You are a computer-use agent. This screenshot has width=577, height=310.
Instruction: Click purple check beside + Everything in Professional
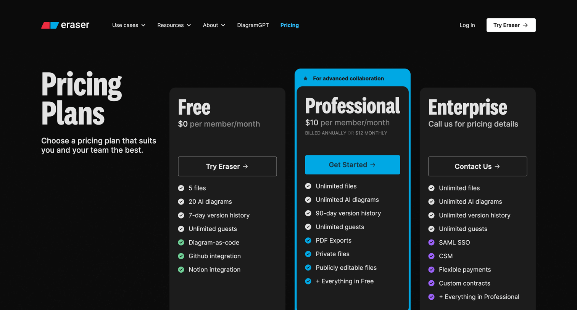pos(432,297)
